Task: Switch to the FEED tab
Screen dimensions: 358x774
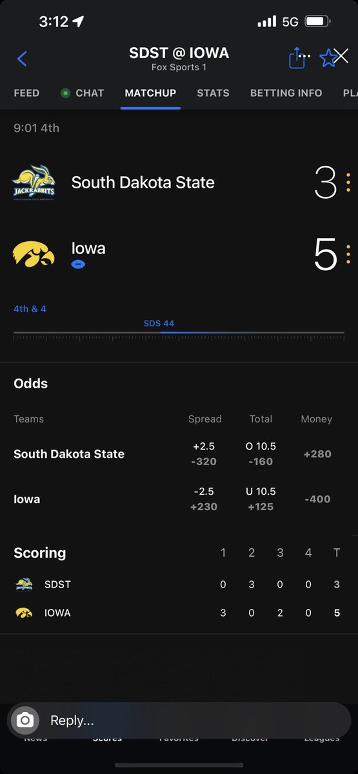Action: pyautogui.click(x=26, y=93)
